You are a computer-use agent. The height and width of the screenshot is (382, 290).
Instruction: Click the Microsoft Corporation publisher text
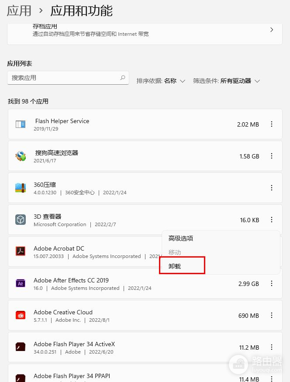60,224
